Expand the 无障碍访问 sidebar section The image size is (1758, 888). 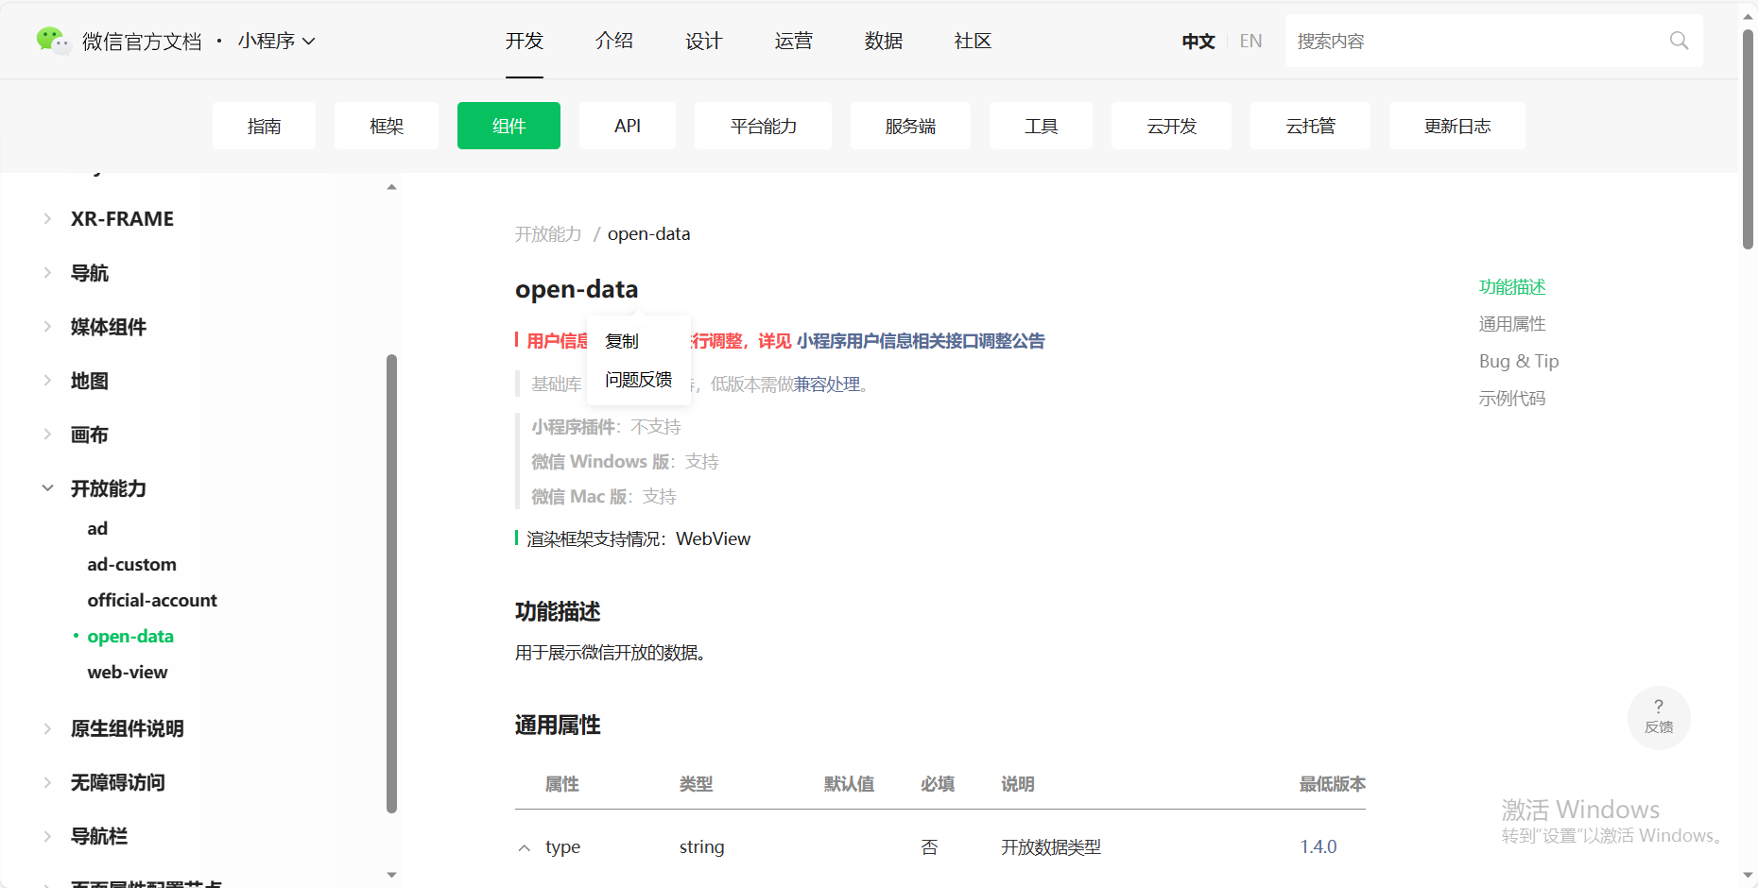coord(47,782)
